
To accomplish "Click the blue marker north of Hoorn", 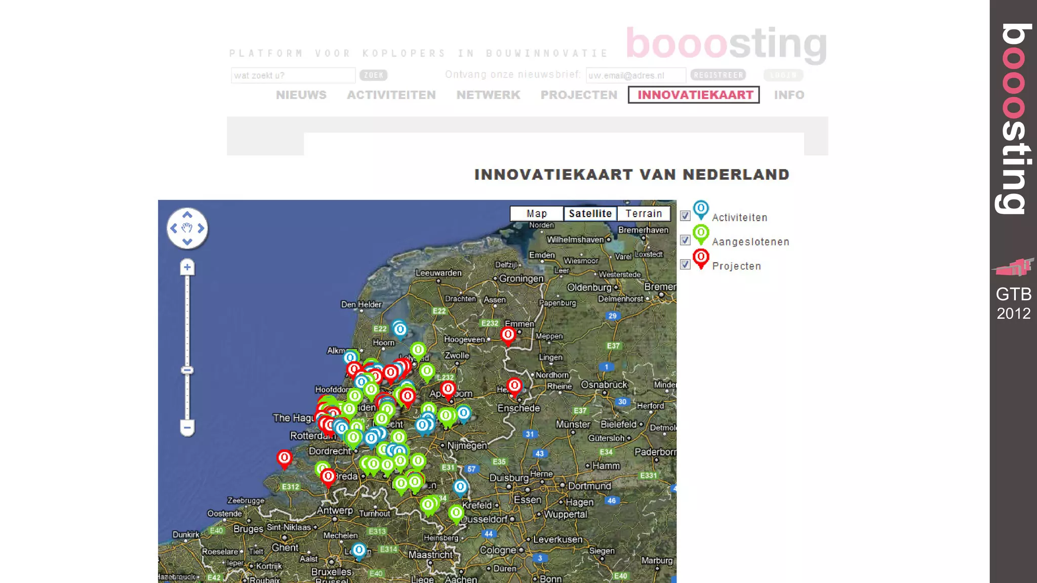I will coord(400,330).
